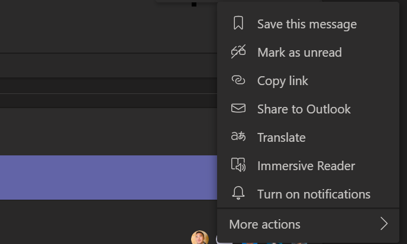Click the chain link icon for Copy link
This screenshot has height=244, width=407.
click(x=238, y=80)
